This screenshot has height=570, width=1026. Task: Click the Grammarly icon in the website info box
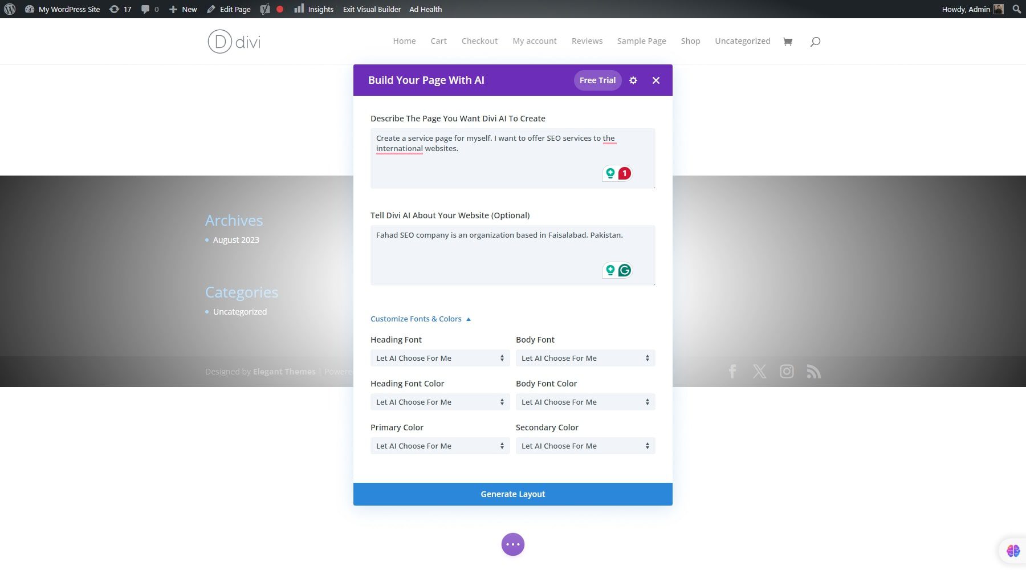625,270
